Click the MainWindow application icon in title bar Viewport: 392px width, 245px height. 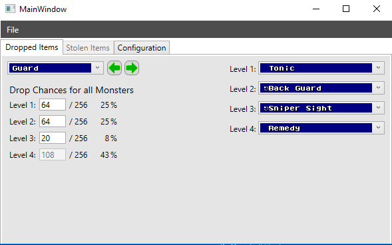point(10,9)
